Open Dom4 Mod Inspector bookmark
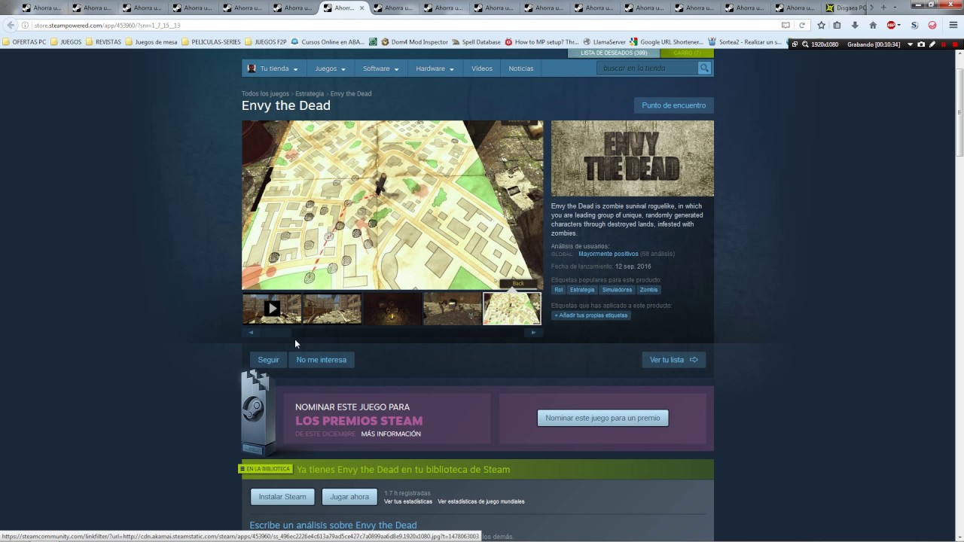This screenshot has height=542, width=964. point(415,42)
